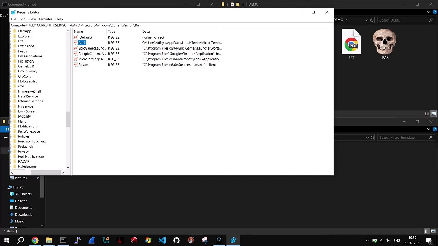Select the Notifications registry key
Viewport: 438px width, 246px height.
point(28,126)
